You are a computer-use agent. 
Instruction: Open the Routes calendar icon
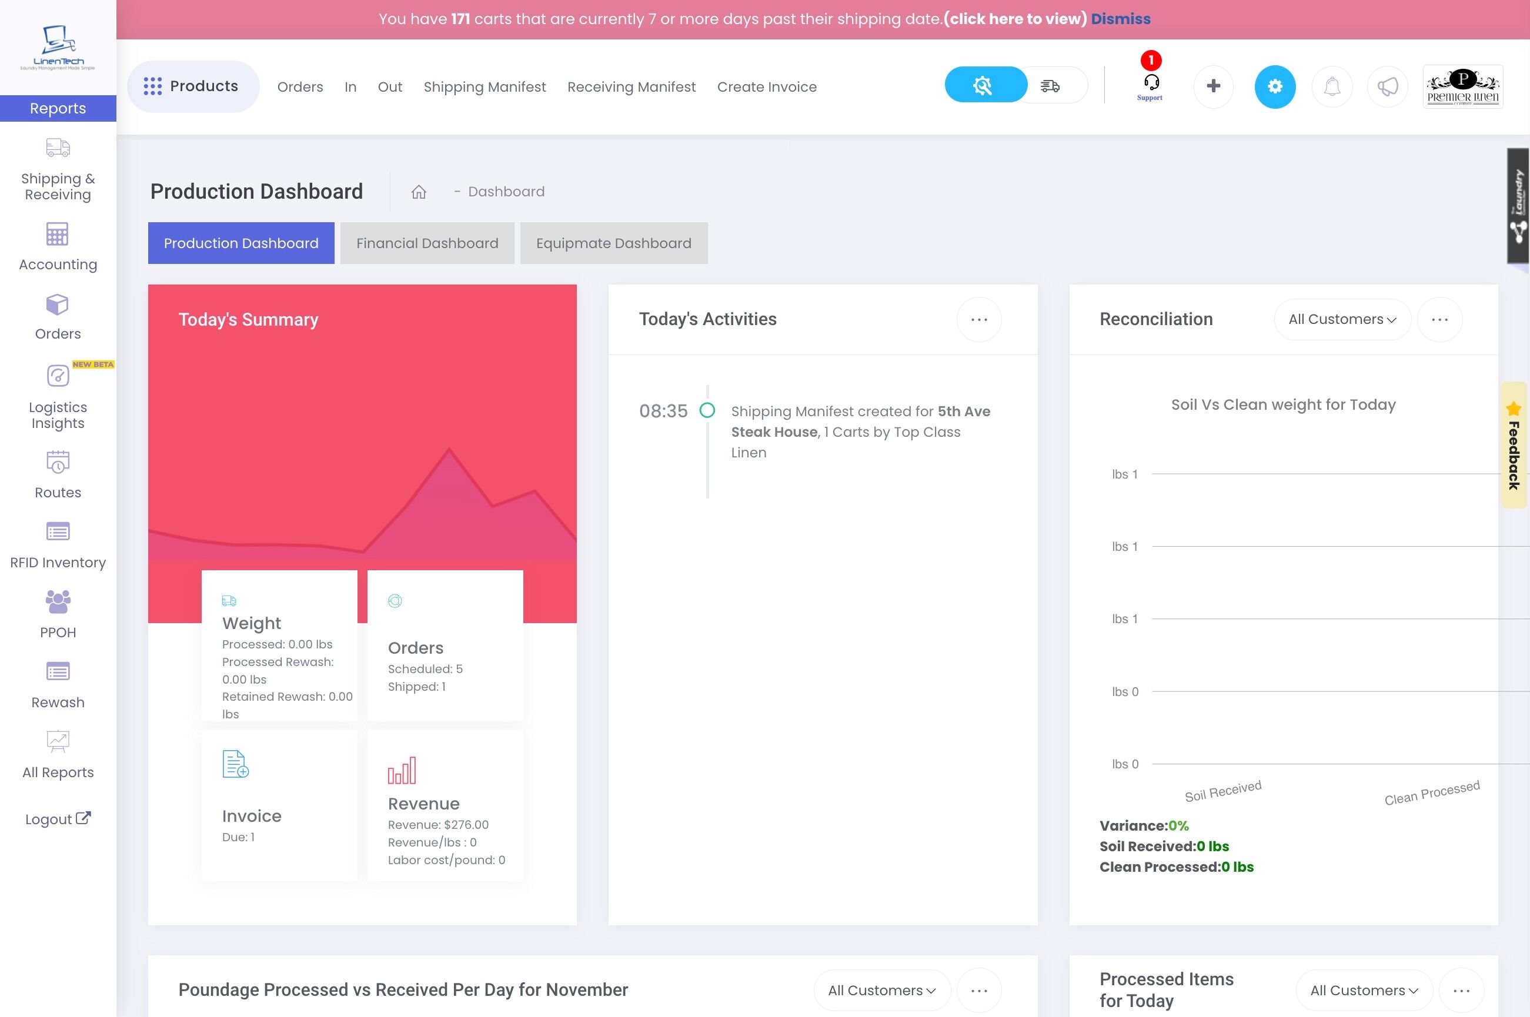[x=58, y=462]
